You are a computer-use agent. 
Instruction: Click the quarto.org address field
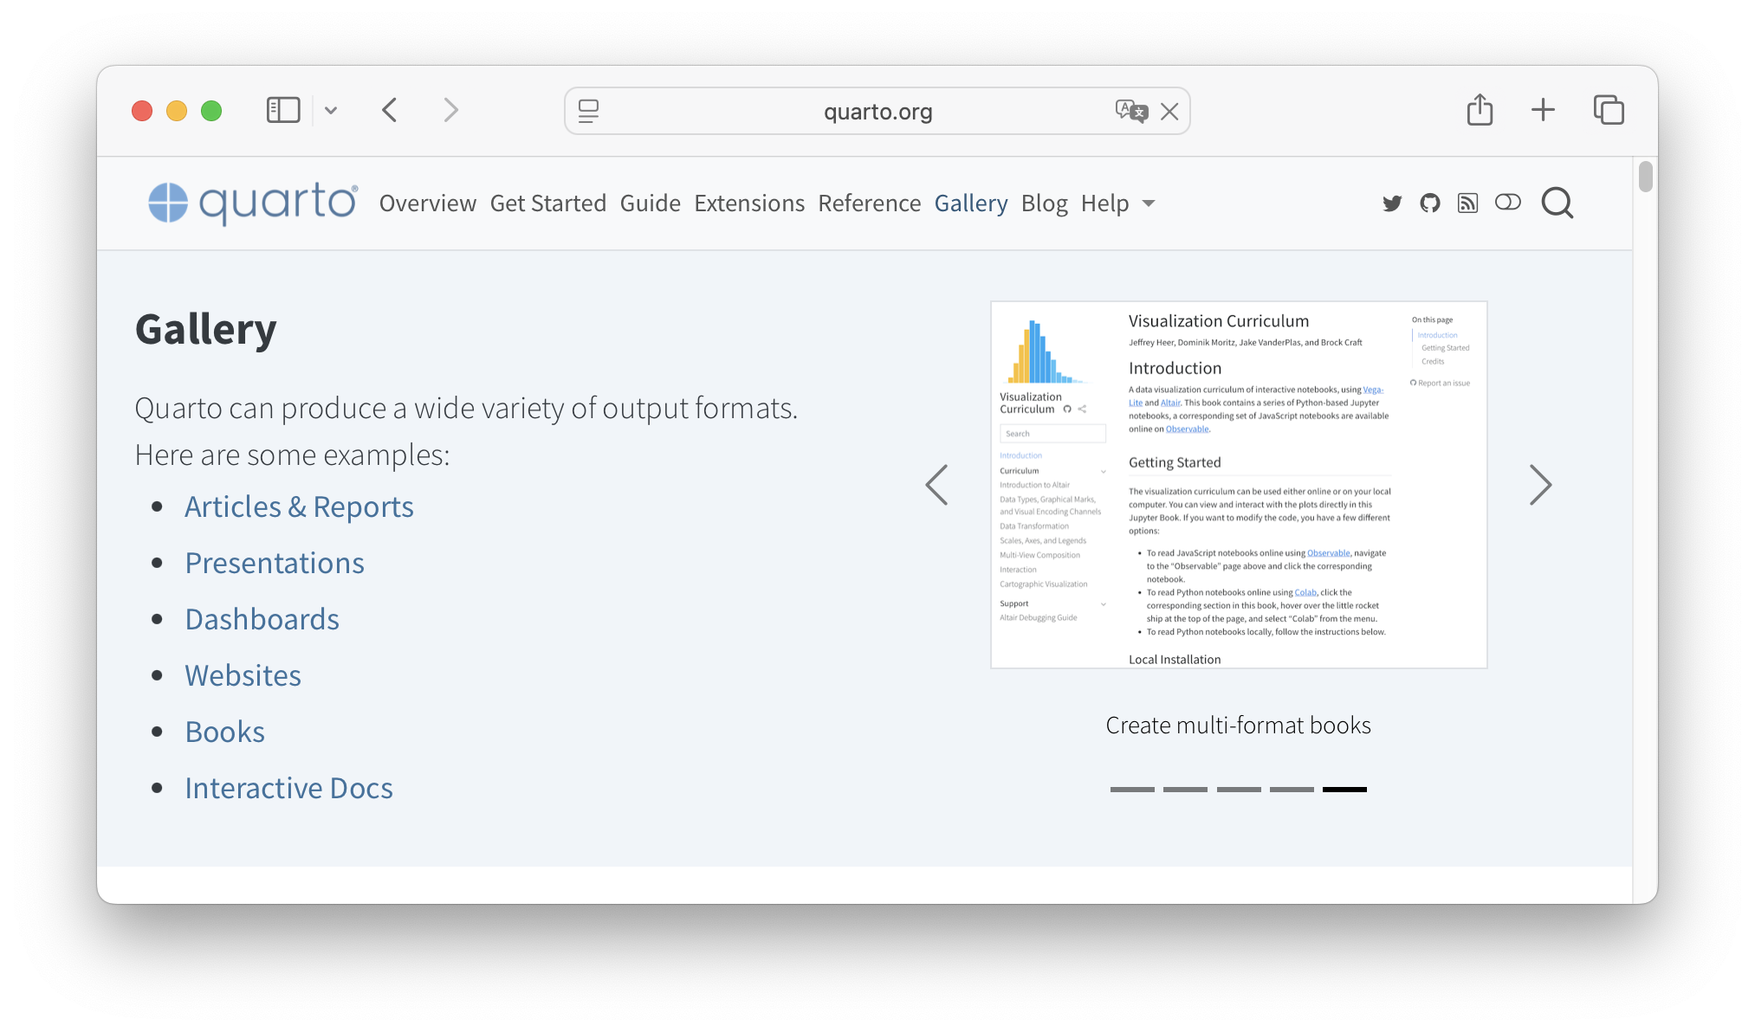pyautogui.click(x=877, y=111)
